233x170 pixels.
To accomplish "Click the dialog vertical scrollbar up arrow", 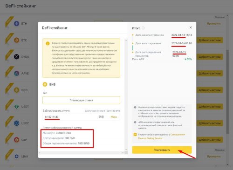I will (x=126, y=40).
